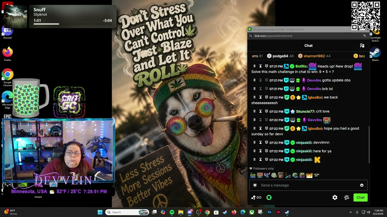Open Spotify from the taskbar
387x217 pixels.
[x=172, y=212]
